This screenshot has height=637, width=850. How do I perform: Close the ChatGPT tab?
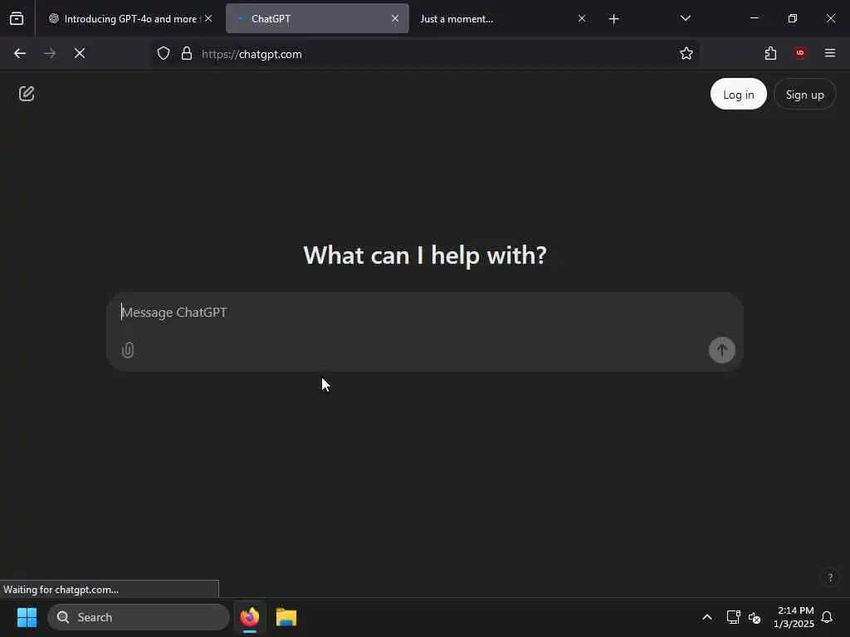(x=394, y=18)
